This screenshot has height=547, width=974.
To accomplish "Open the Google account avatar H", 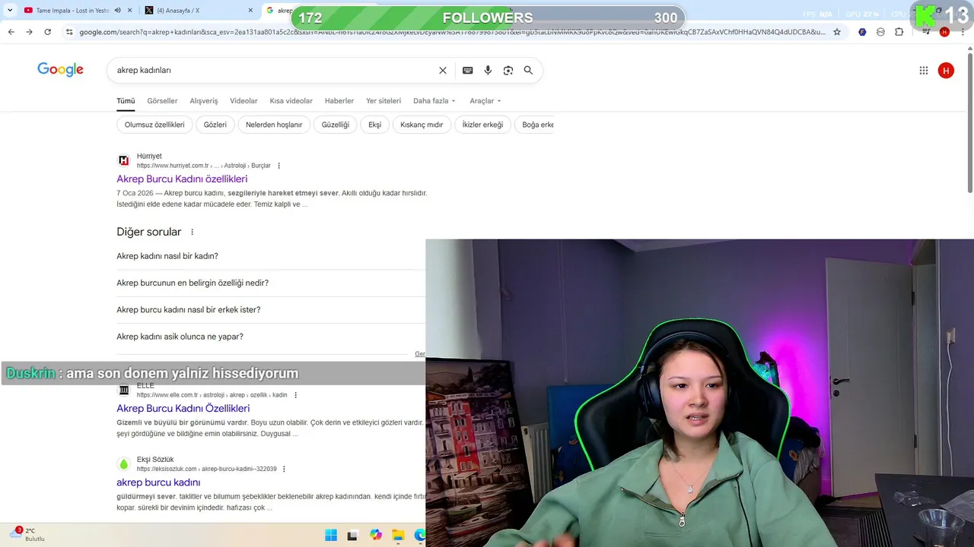I will click(946, 71).
